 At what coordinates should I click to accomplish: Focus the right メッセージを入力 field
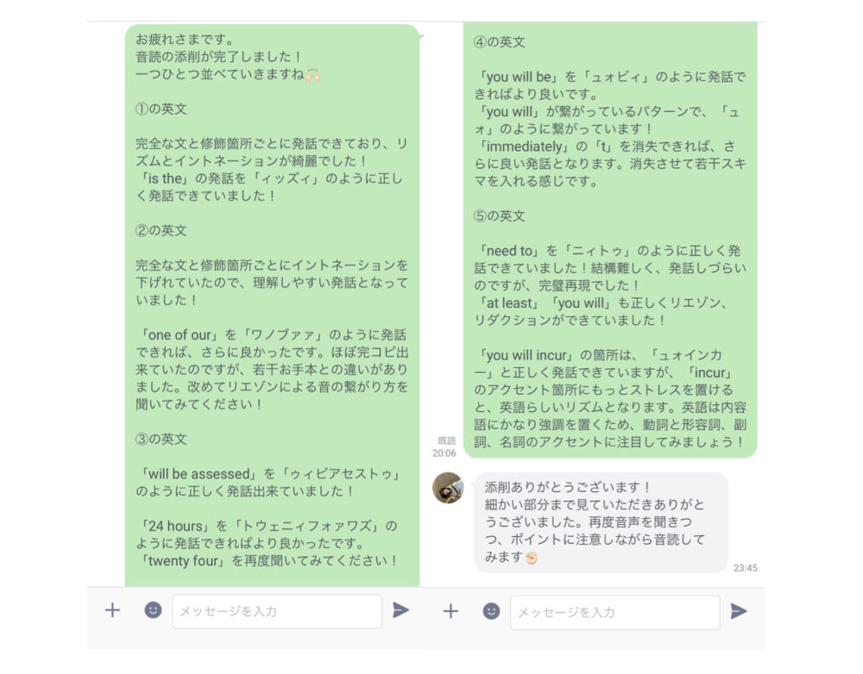615,613
